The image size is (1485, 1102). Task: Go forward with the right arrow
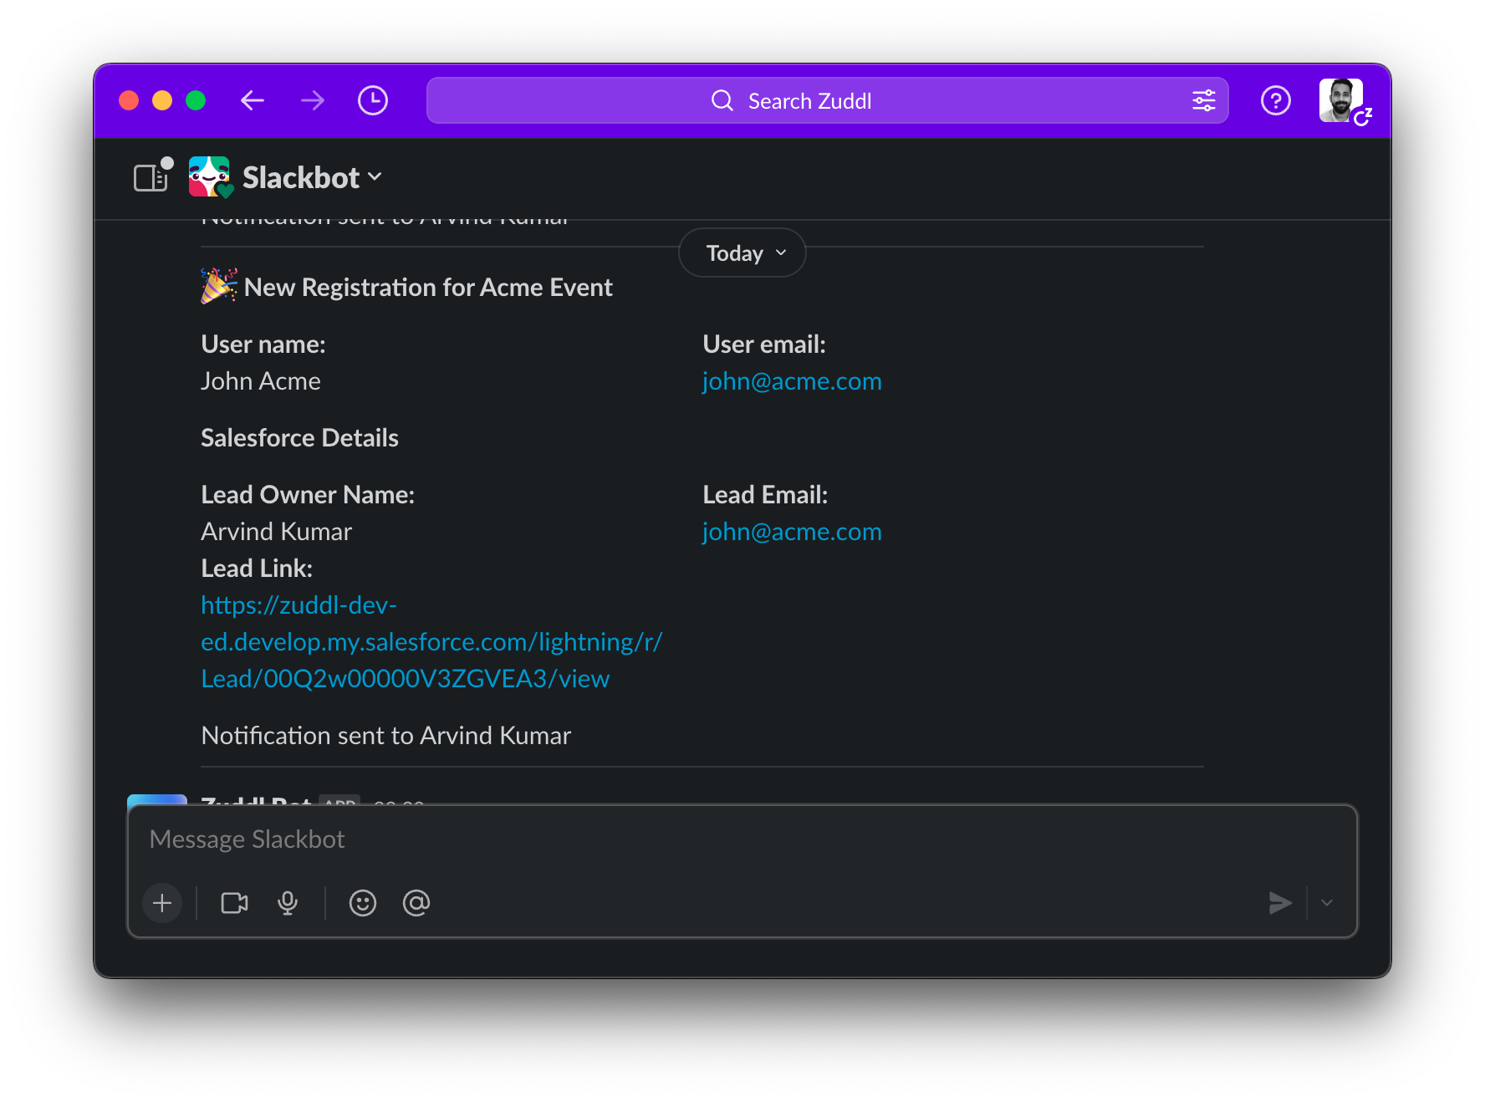(313, 101)
